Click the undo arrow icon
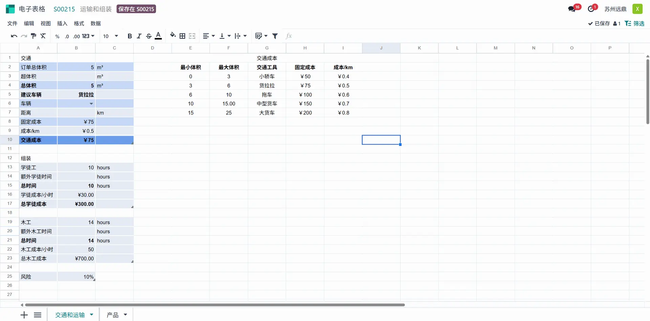 coord(14,36)
